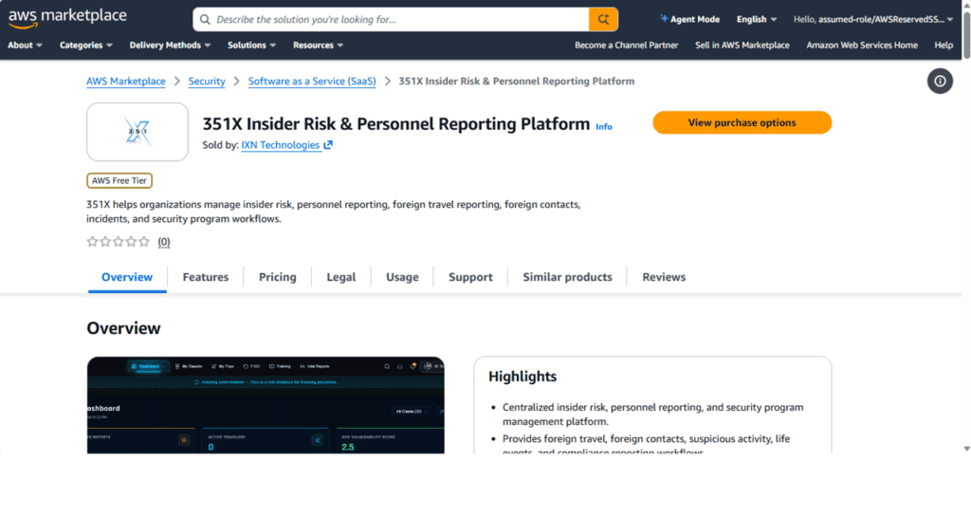Select the Overview tab

pyautogui.click(x=127, y=277)
